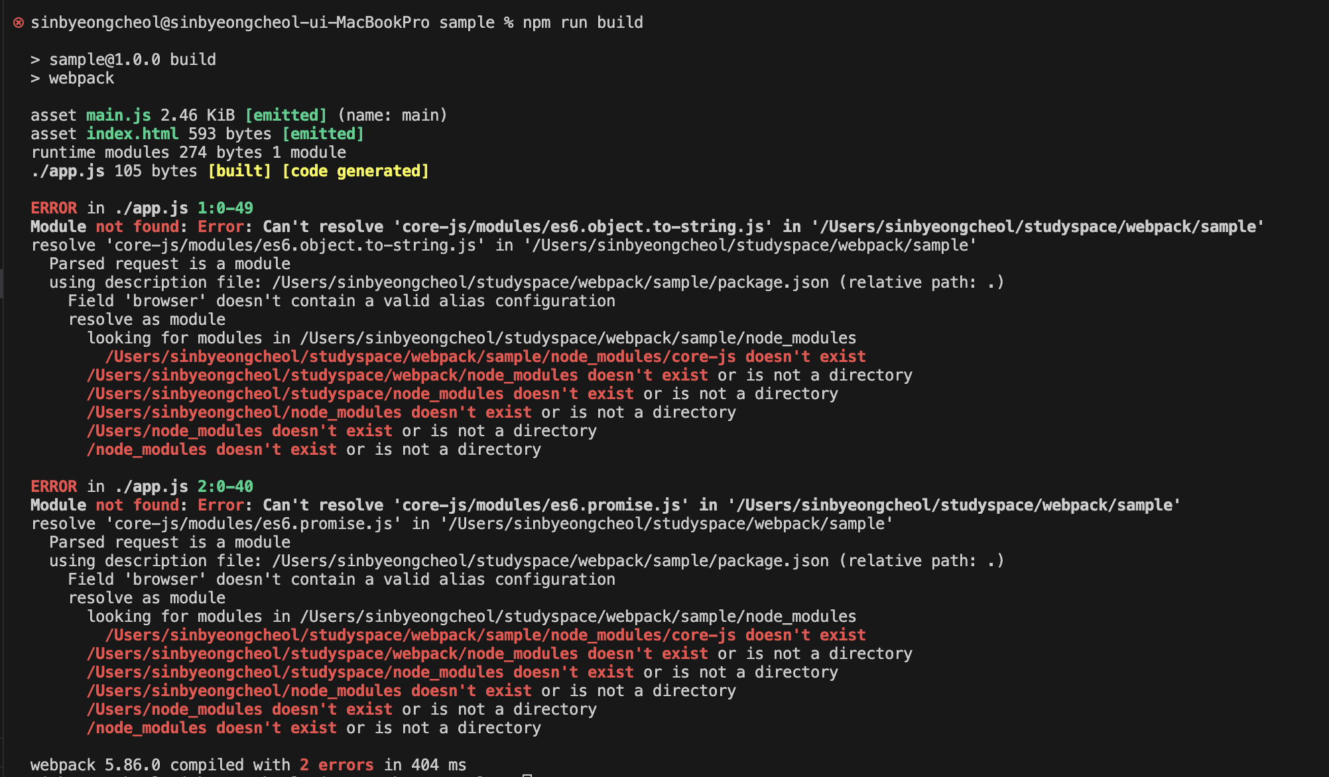Viewport: 1329px width, 777px height.
Task: Click first package.json description file path
Action: 550,282
